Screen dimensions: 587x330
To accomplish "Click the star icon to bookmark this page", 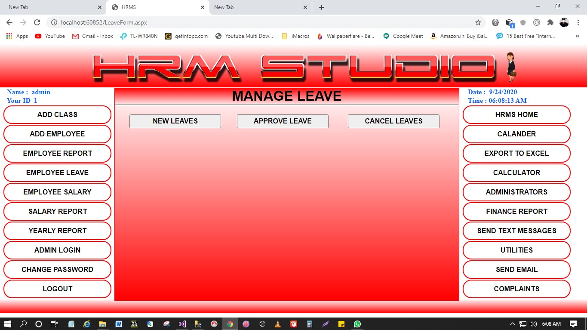I will tap(478, 22).
